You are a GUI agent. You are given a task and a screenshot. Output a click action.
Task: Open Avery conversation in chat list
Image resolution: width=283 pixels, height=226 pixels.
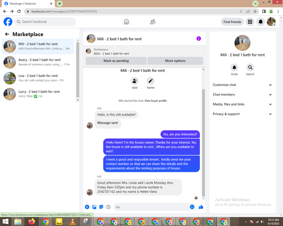coord(38,62)
